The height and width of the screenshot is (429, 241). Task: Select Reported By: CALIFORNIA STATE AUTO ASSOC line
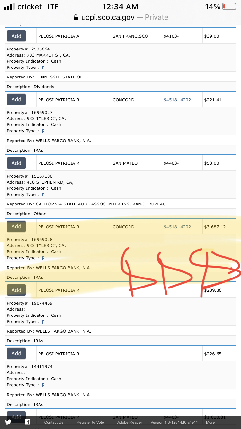[86, 204]
